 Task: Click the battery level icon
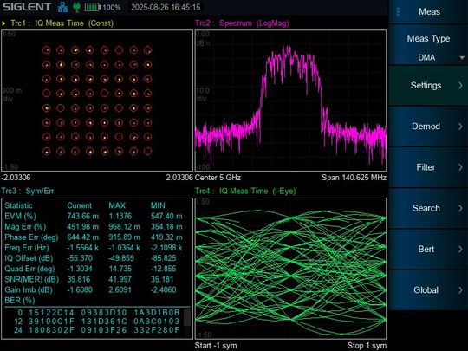pos(93,7)
